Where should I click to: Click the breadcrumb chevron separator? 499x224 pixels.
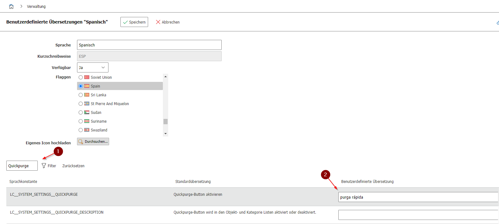(x=21, y=7)
